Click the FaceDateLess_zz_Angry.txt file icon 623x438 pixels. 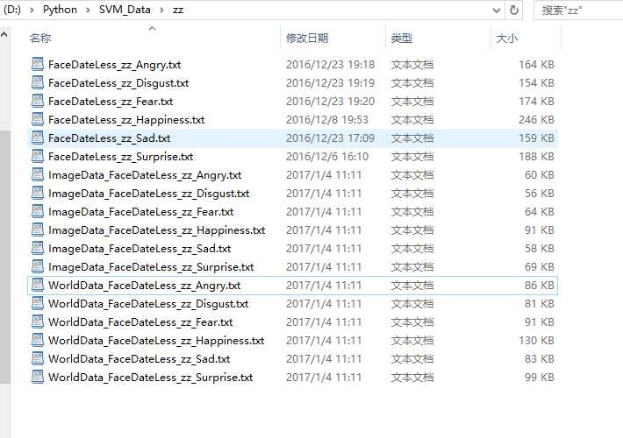(38, 64)
